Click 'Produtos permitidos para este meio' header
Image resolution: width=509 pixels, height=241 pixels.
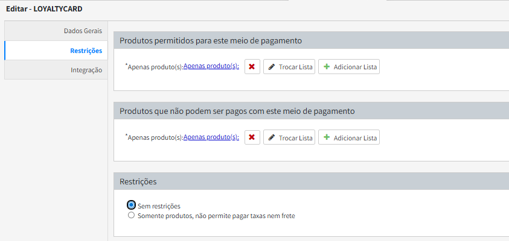(211, 41)
